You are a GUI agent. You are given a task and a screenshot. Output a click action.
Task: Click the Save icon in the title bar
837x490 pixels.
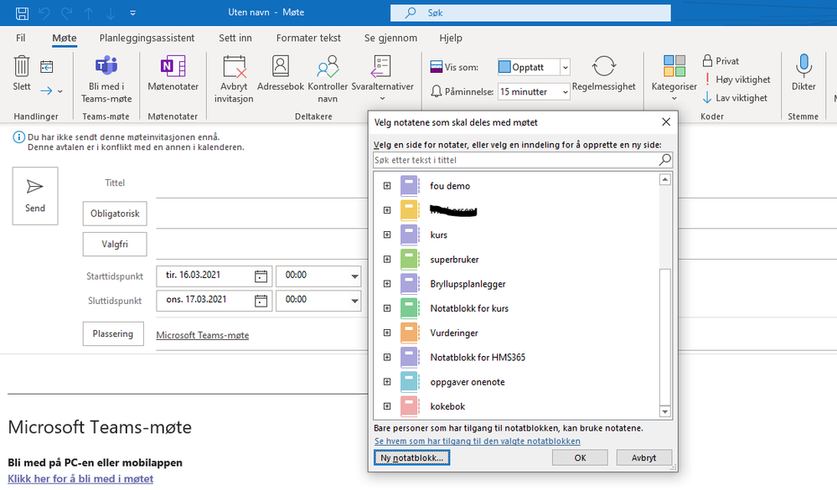(x=22, y=13)
